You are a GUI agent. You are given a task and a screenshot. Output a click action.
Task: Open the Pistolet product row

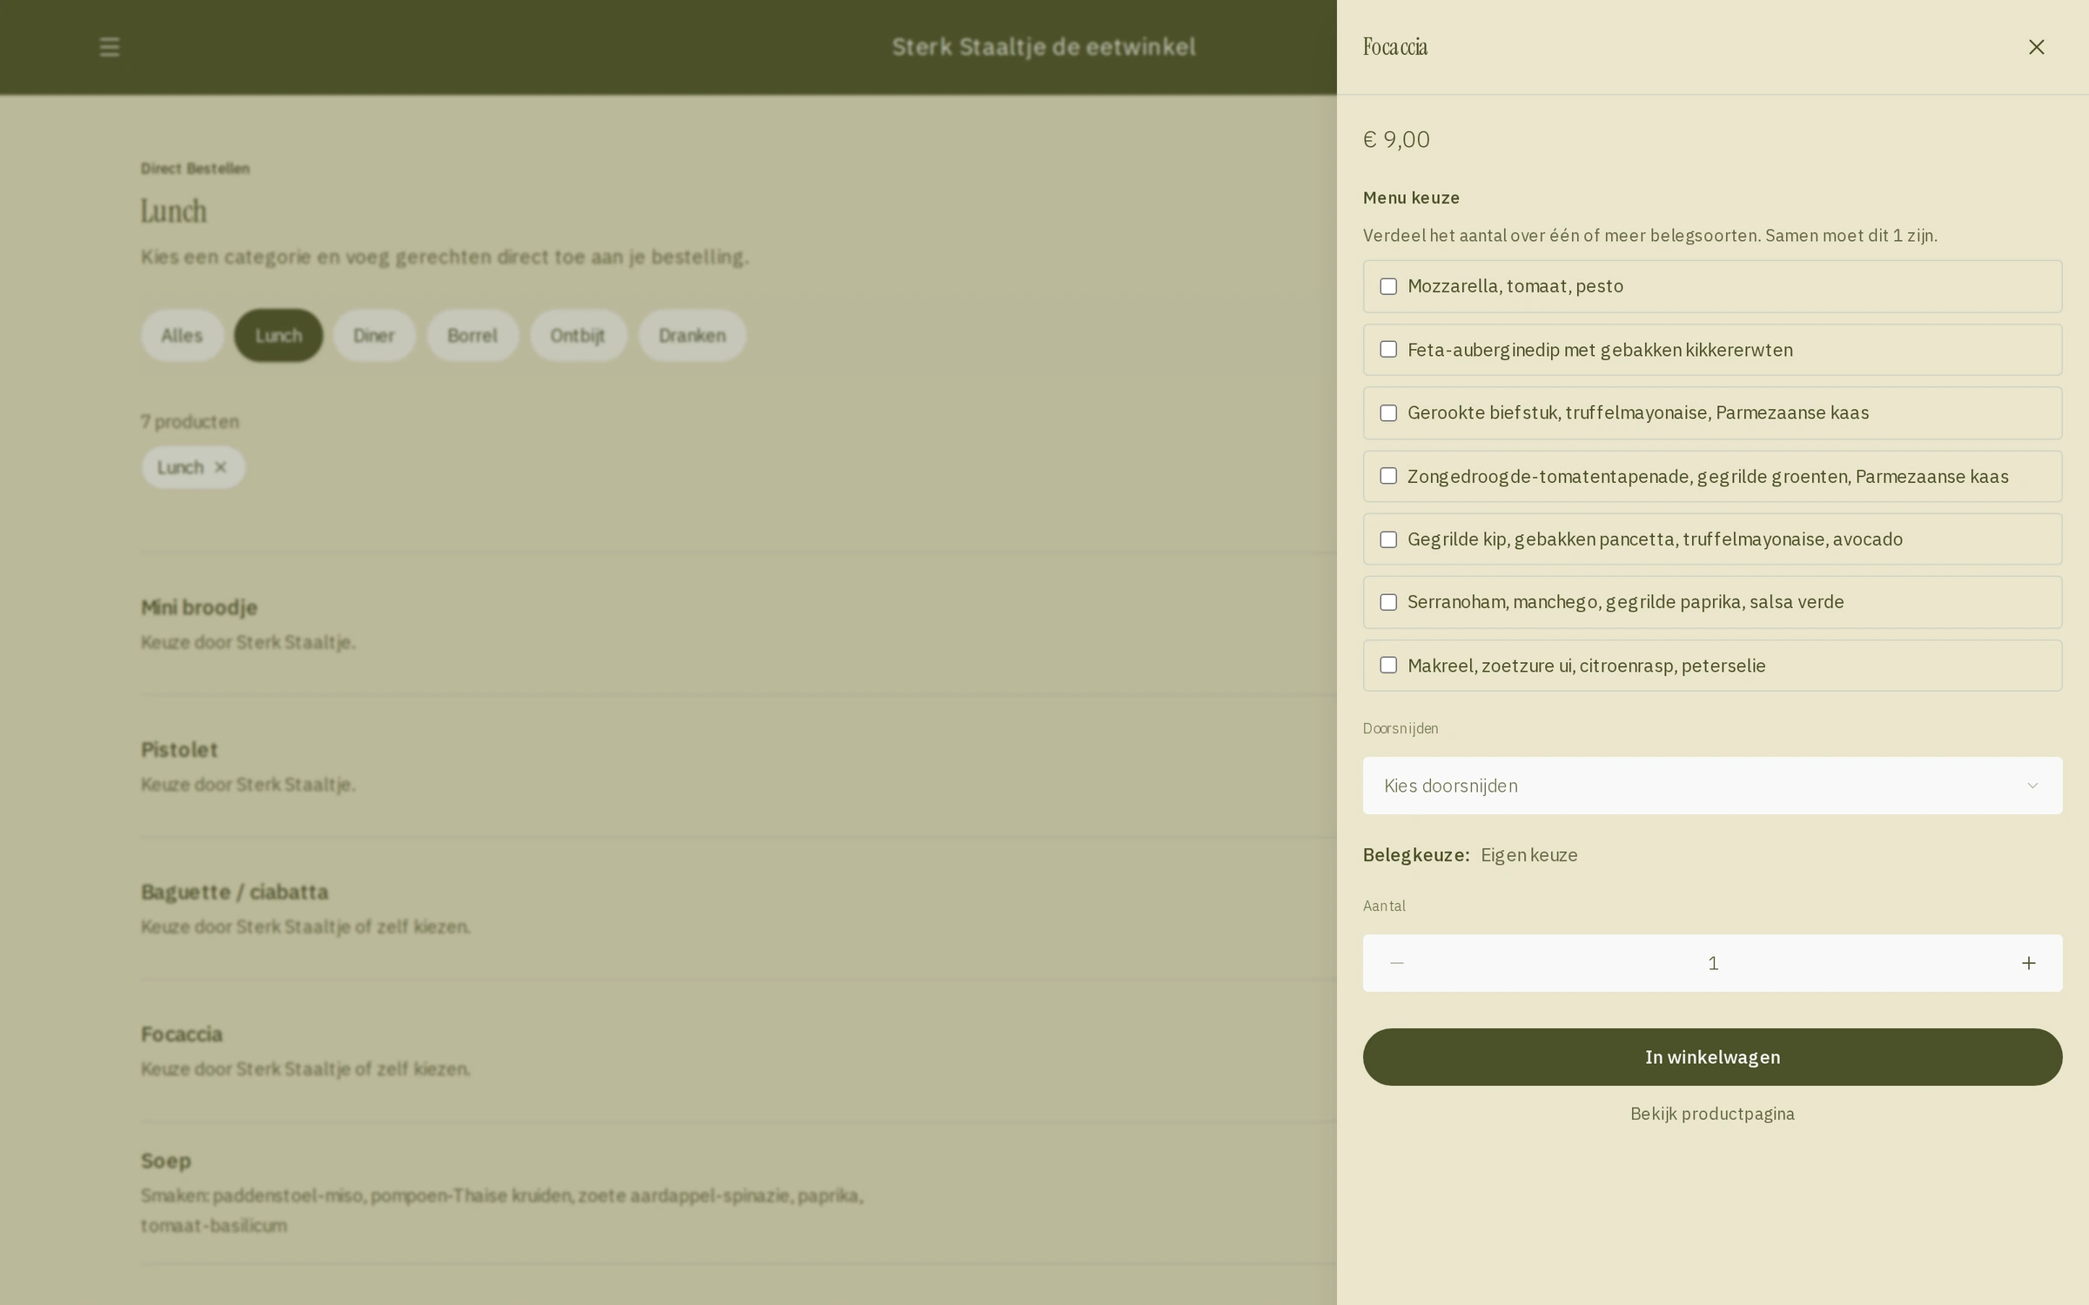coord(179,750)
